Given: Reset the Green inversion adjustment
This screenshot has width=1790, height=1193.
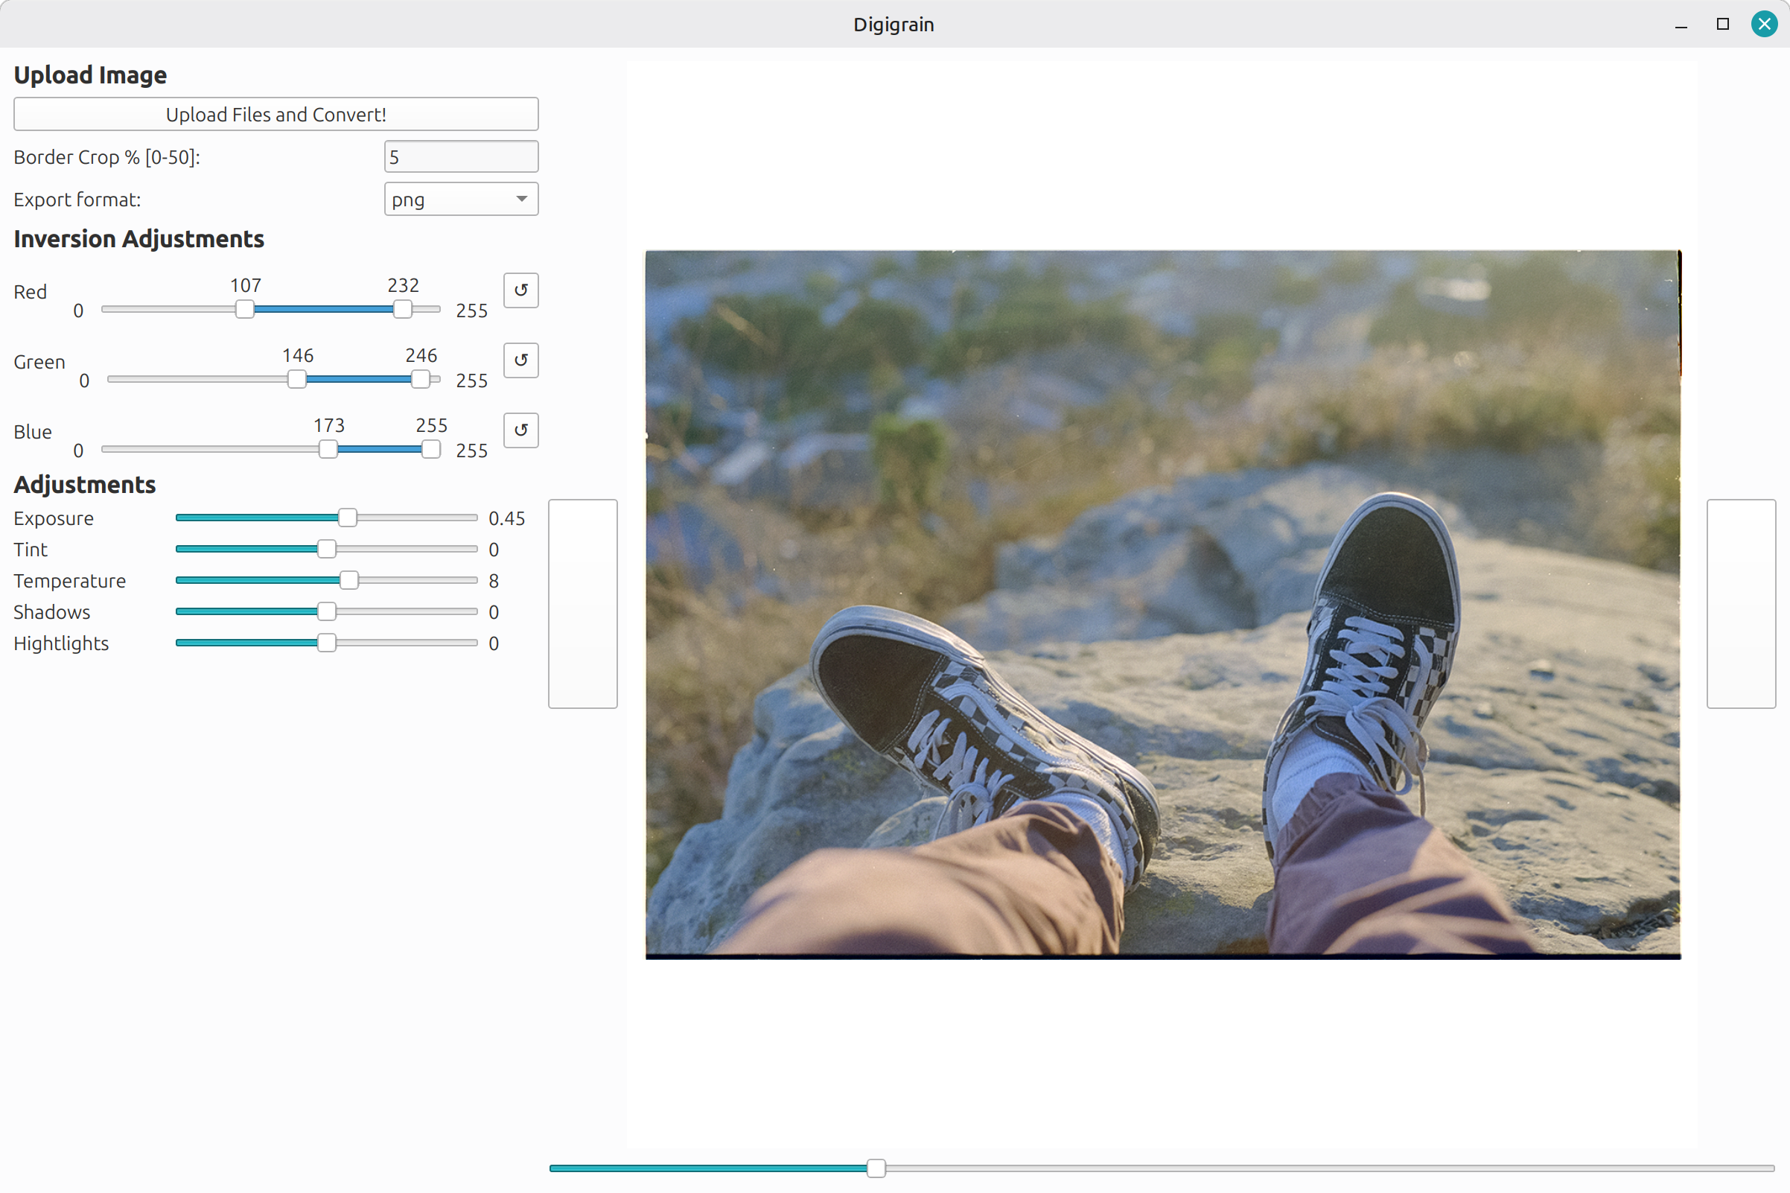Looking at the screenshot, I should (x=520, y=360).
